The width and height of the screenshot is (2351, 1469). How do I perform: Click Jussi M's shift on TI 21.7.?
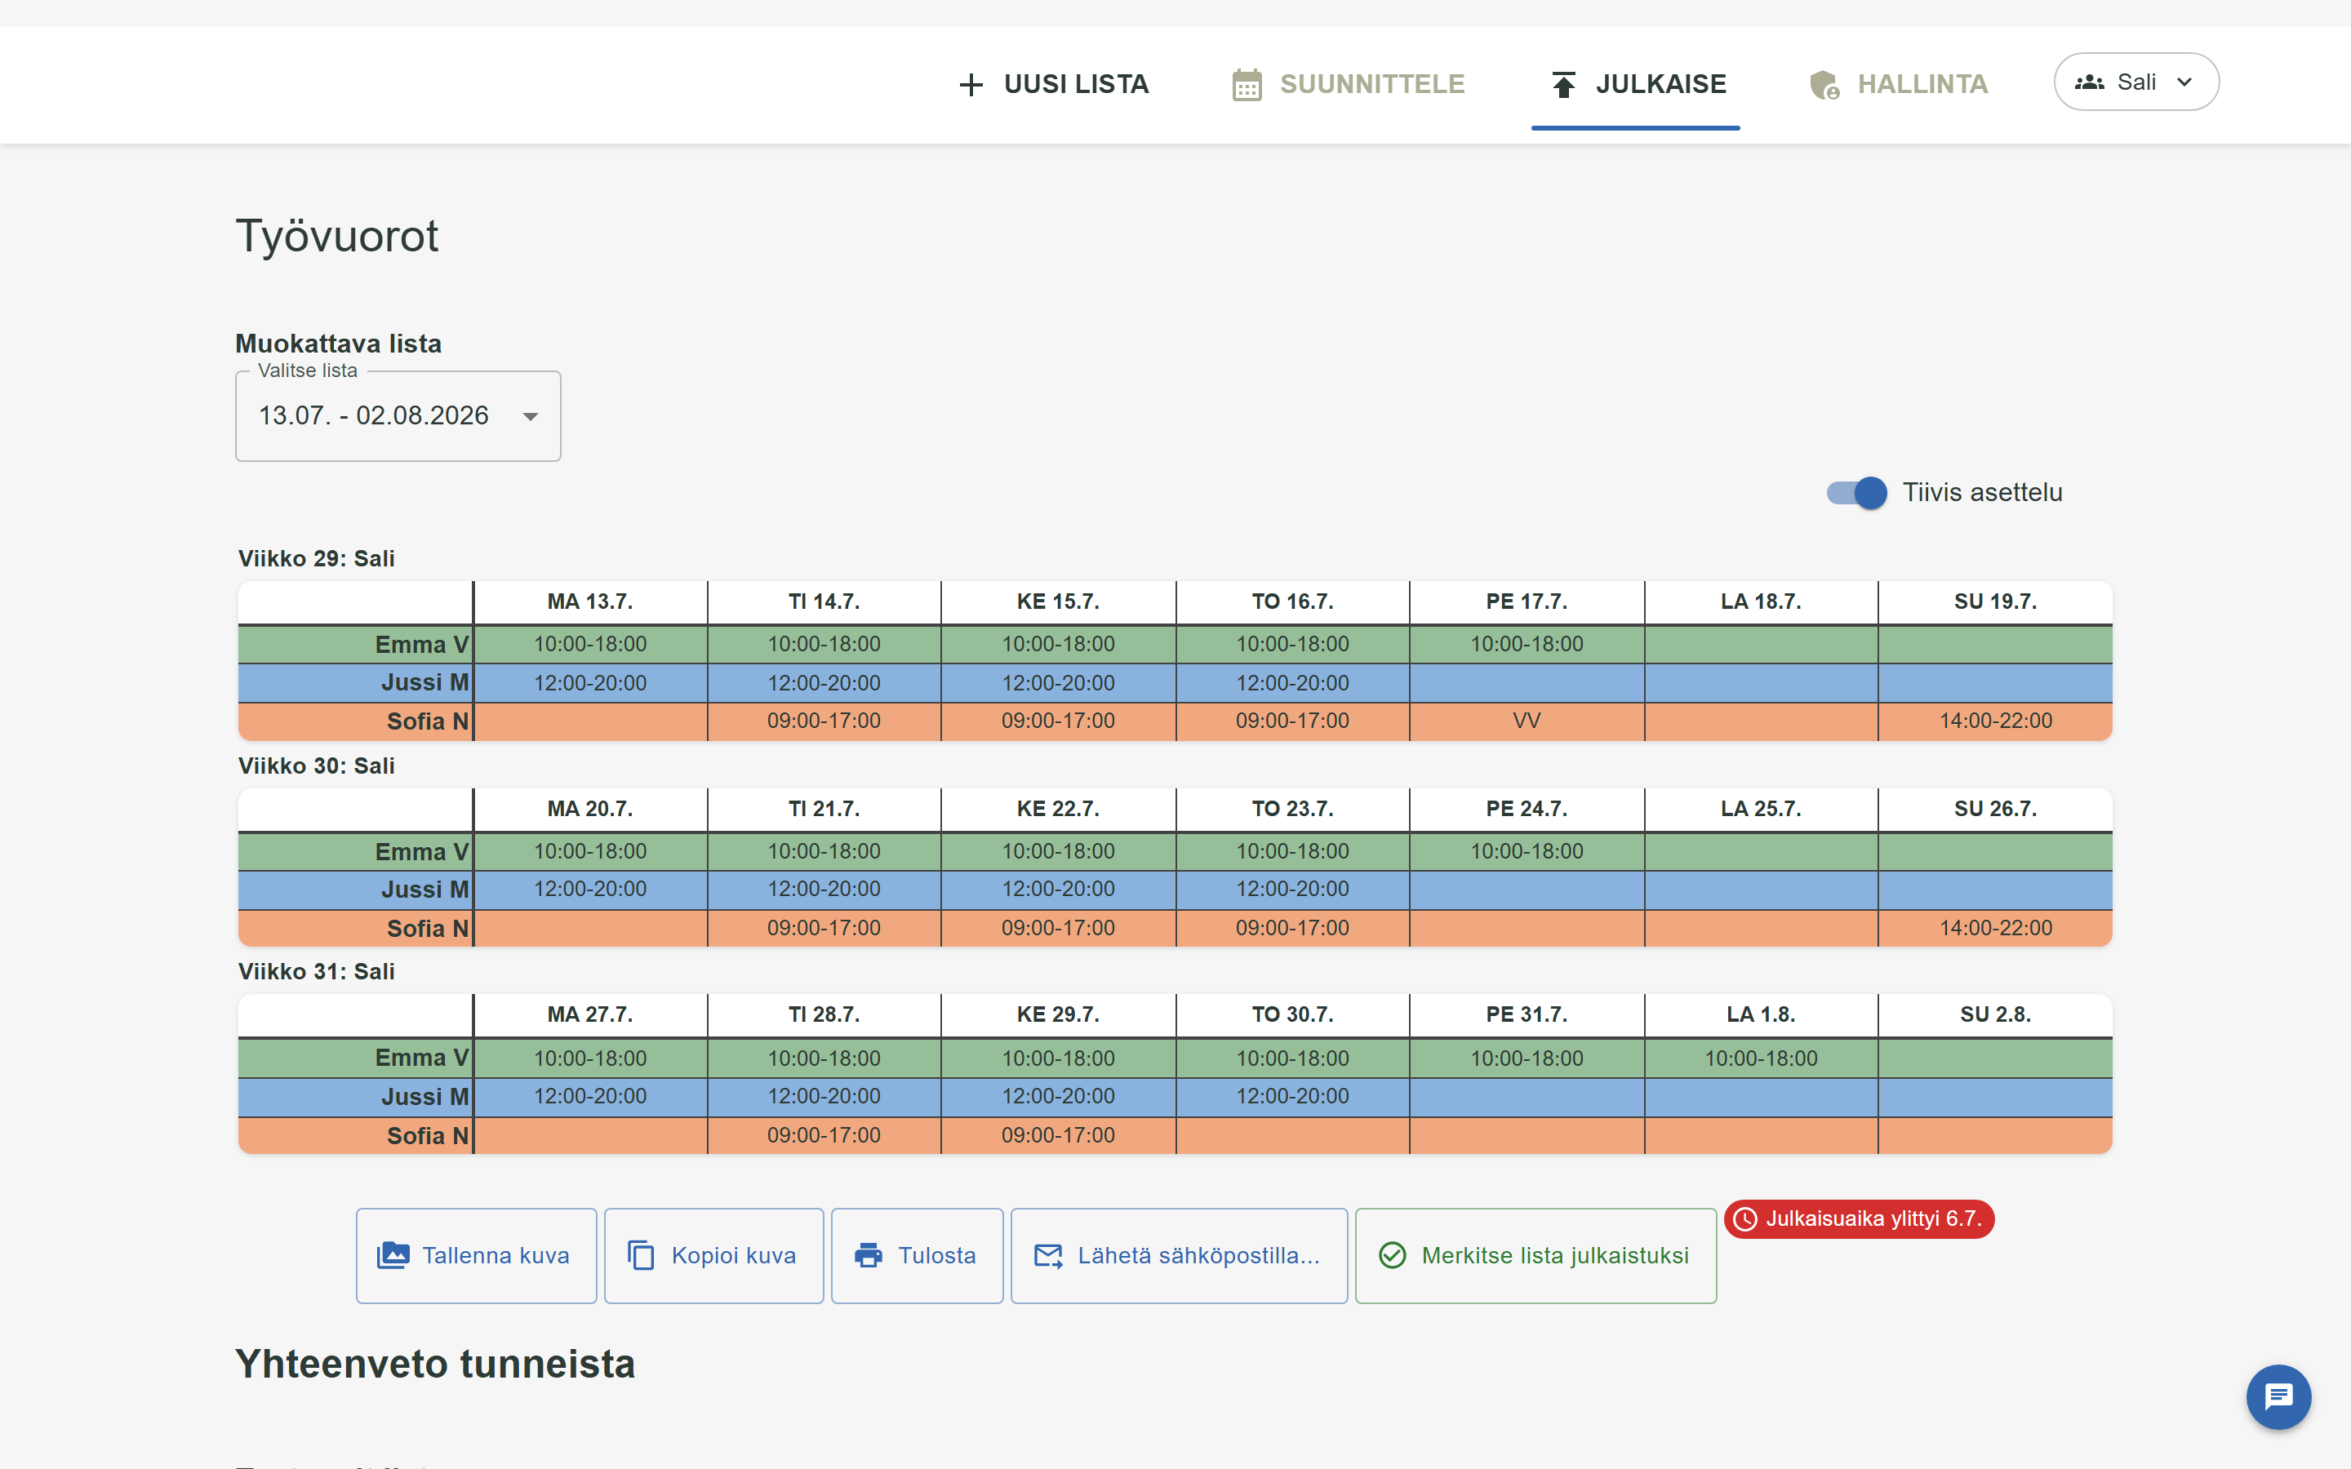[824, 889]
